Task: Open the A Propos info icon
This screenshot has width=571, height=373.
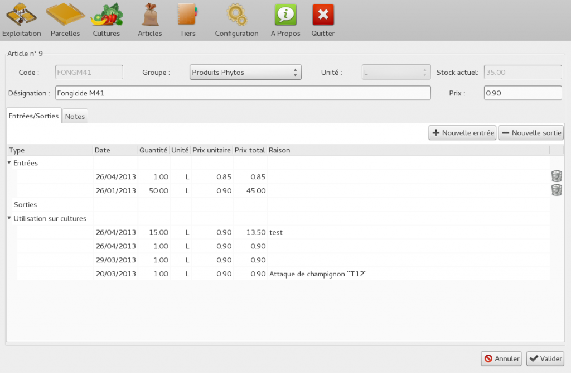Action: [x=285, y=15]
